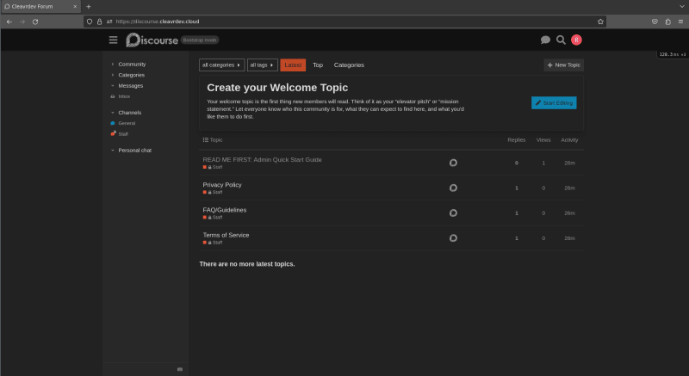The height and width of the screenshot is (376, 689).
Task: Click the site lock icon in address bar
Action: pyautogui.click(x=99, y=22)
